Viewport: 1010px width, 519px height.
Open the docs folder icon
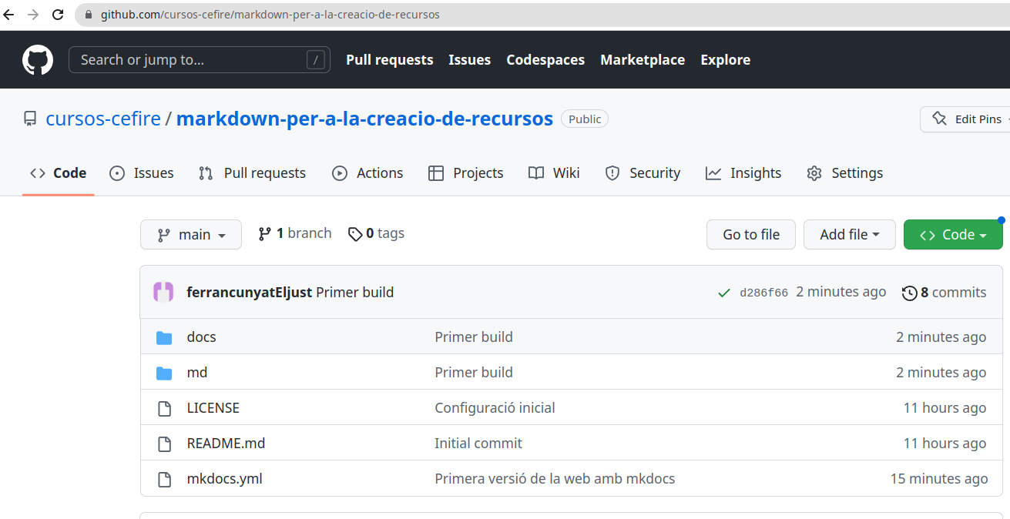pos(164,337)
